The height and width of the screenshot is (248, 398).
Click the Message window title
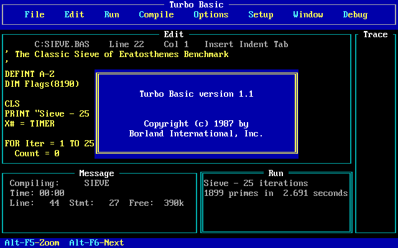tap(97, 174)
